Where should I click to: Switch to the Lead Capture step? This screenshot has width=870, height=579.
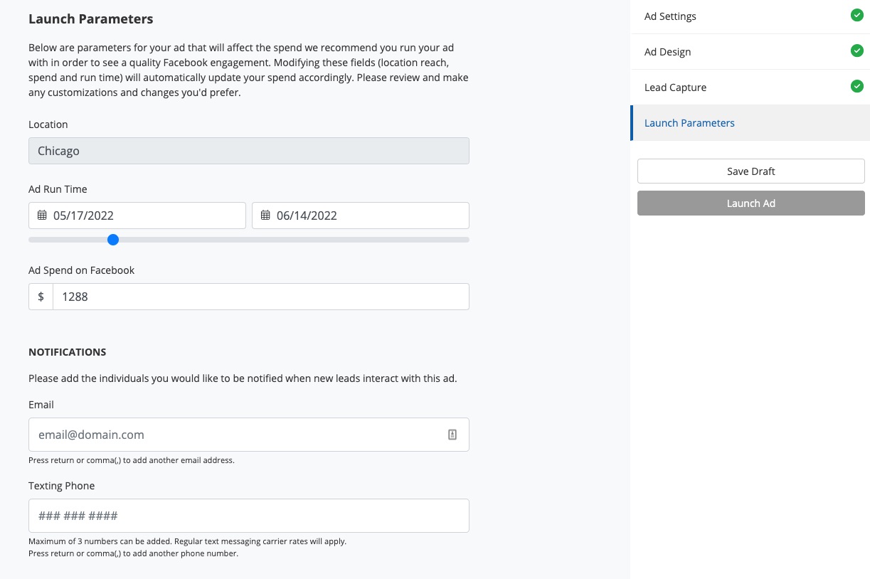click(x=675, y=87)
